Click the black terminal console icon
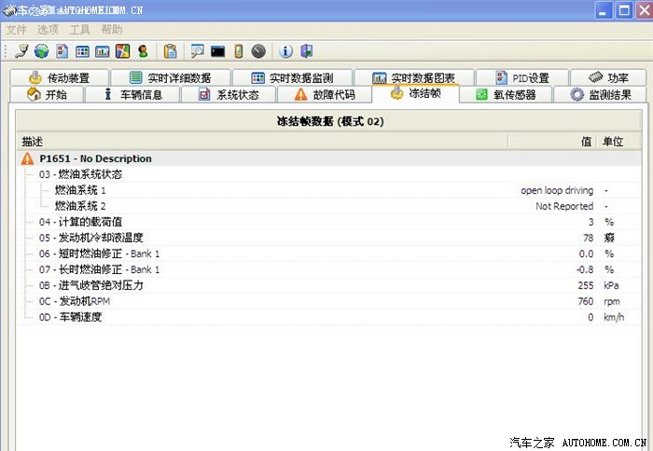Image resolution: width=653 pixels, height=451 pixels. click(x=217, y=51)
